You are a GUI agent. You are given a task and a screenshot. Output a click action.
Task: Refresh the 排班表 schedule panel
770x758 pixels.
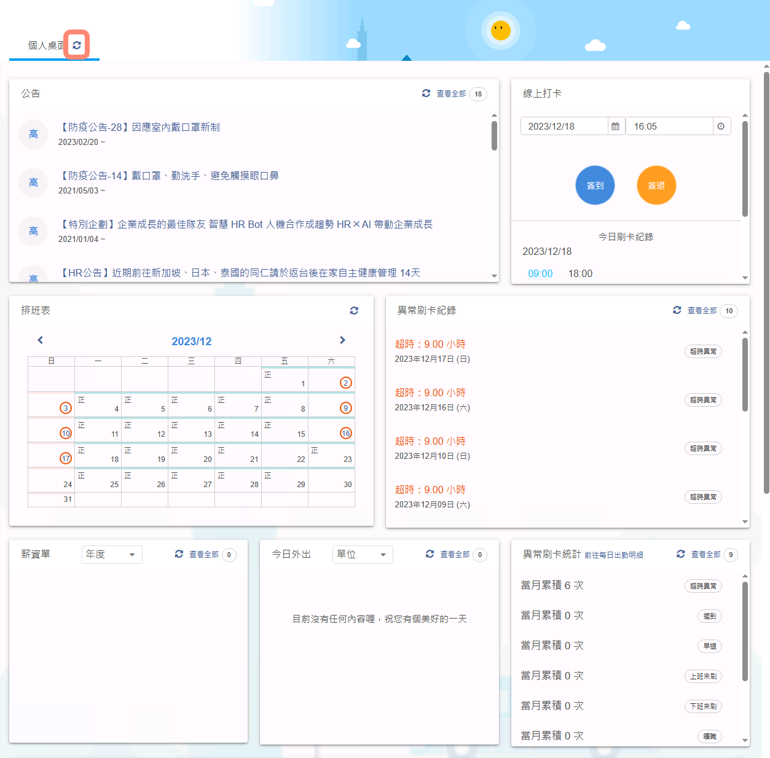(354, 311)
